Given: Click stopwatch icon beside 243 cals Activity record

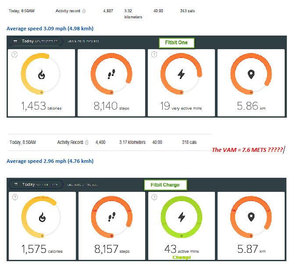Looking at the screenshot, I should (x=84, y=11).
